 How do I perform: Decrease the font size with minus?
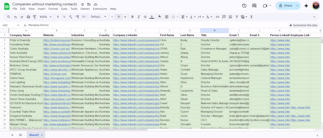112,17
